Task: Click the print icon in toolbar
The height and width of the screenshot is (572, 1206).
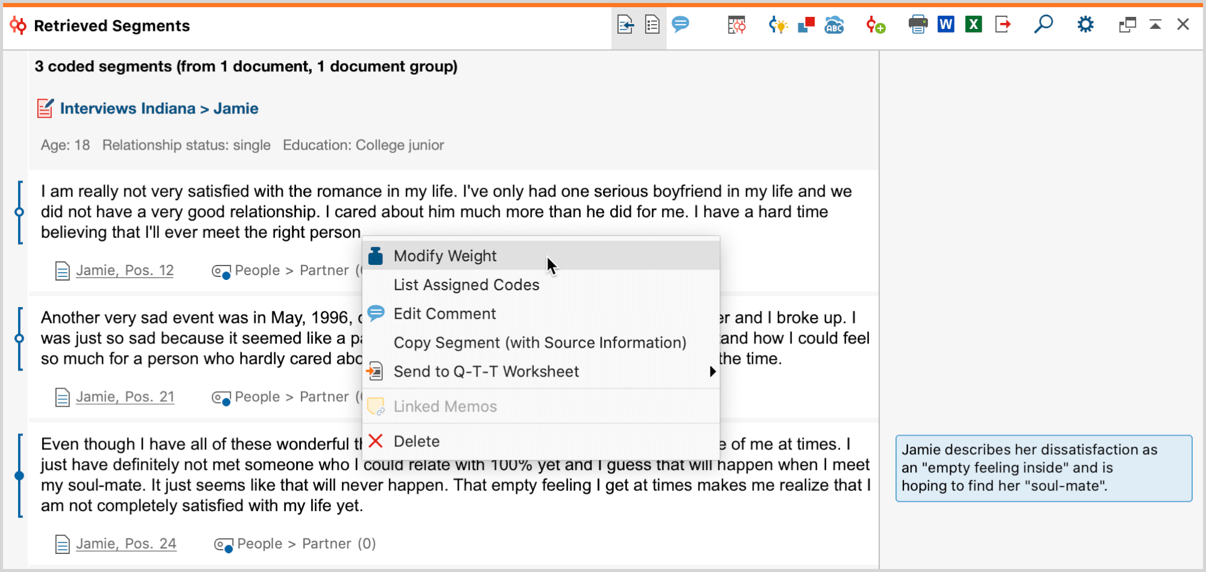Action: click(x=918, y=25)
